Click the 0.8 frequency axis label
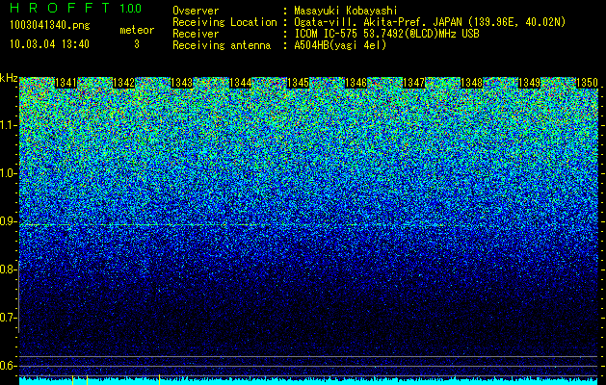The image size is (606, 385). click(x=8, y=269)
